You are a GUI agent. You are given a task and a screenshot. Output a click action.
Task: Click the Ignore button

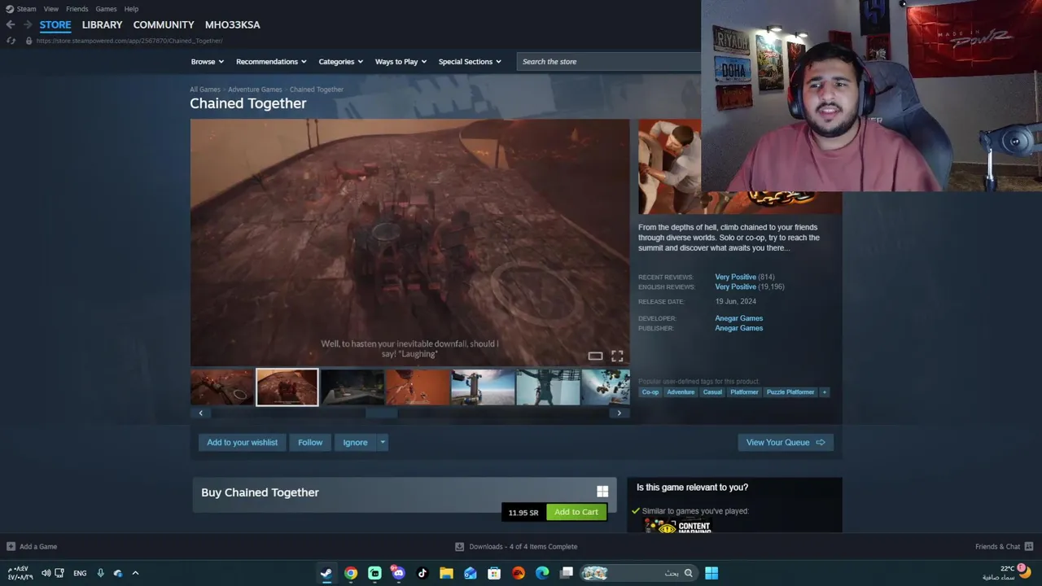tap(355, 443)
